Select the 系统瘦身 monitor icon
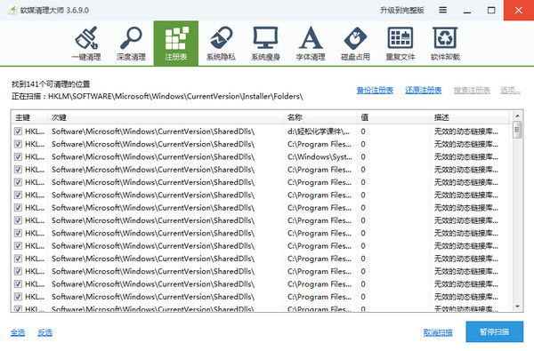Image resolution: width=534 pixels, height=351 pixels. point(265,37)
